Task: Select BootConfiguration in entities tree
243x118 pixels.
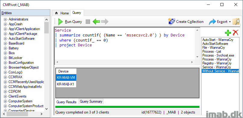Action: pos(21,63)
